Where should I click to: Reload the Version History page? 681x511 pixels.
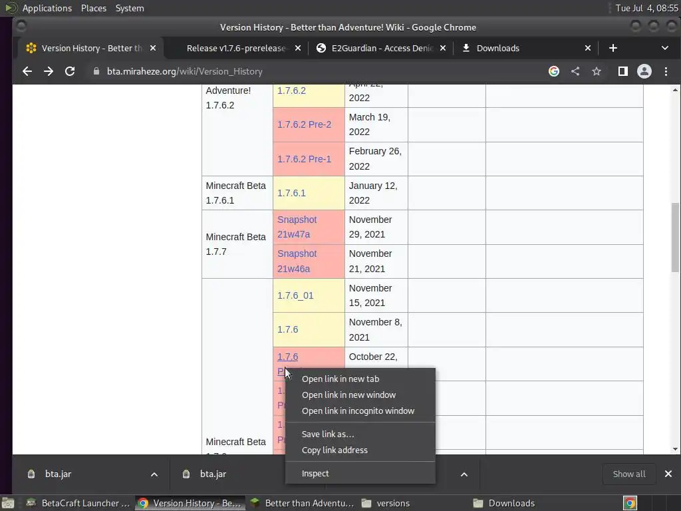[69, 71]
